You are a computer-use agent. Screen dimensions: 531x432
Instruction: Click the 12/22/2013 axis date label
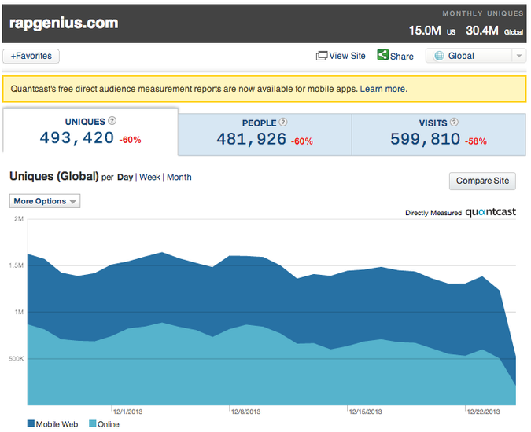(483, 412)
